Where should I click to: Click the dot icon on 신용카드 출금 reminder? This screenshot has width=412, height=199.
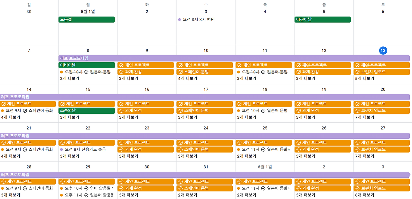(x=61, y=149)
